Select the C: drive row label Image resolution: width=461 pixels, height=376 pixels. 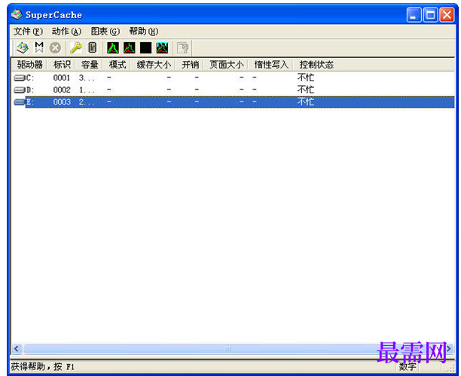(x=30, y=77)
